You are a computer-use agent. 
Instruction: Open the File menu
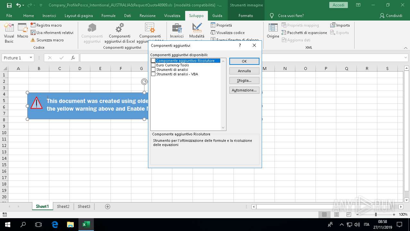coord(9,16)
